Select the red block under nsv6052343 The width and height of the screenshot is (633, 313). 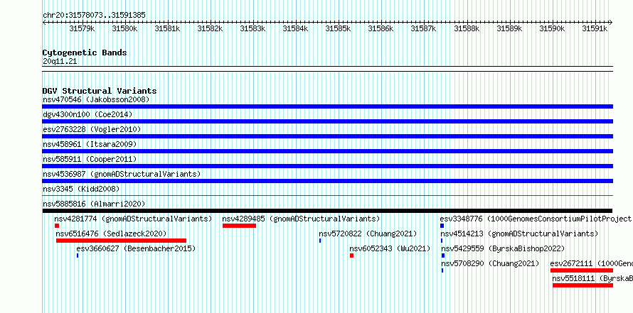point(351,256)
